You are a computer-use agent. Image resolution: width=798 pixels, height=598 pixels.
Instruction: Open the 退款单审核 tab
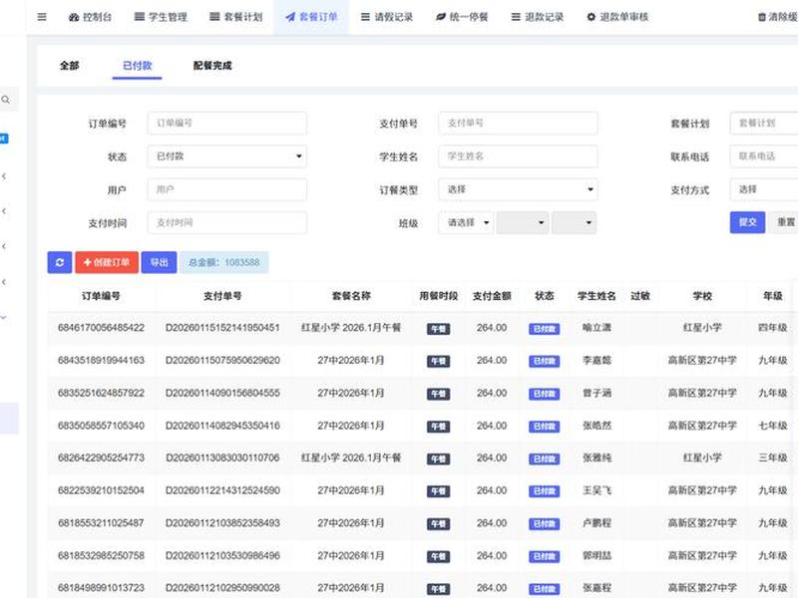[617, 17]
